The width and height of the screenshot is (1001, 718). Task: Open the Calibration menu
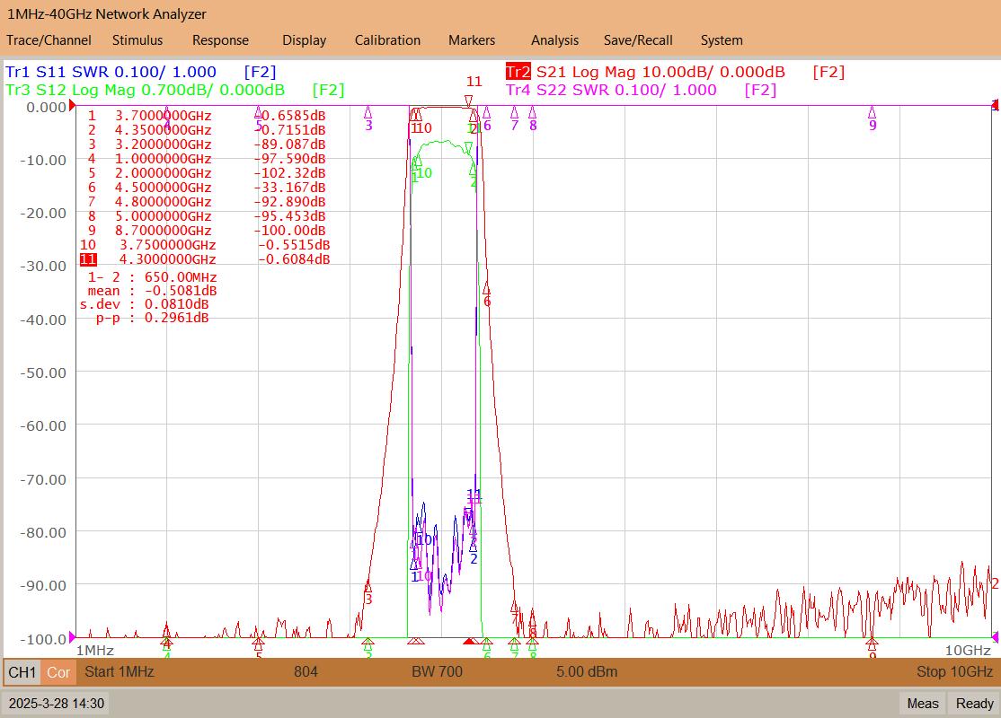(387, 40)
